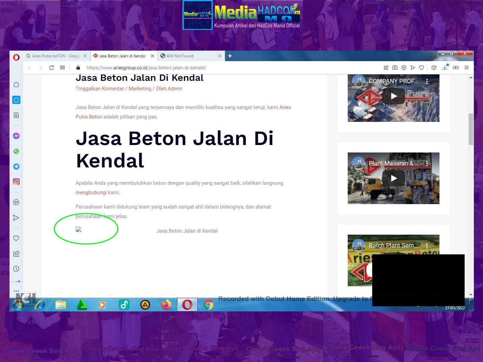Click the scrollbar up arrow
The height and width of the screenshot is (362, 483).
[x=471, y=77]
